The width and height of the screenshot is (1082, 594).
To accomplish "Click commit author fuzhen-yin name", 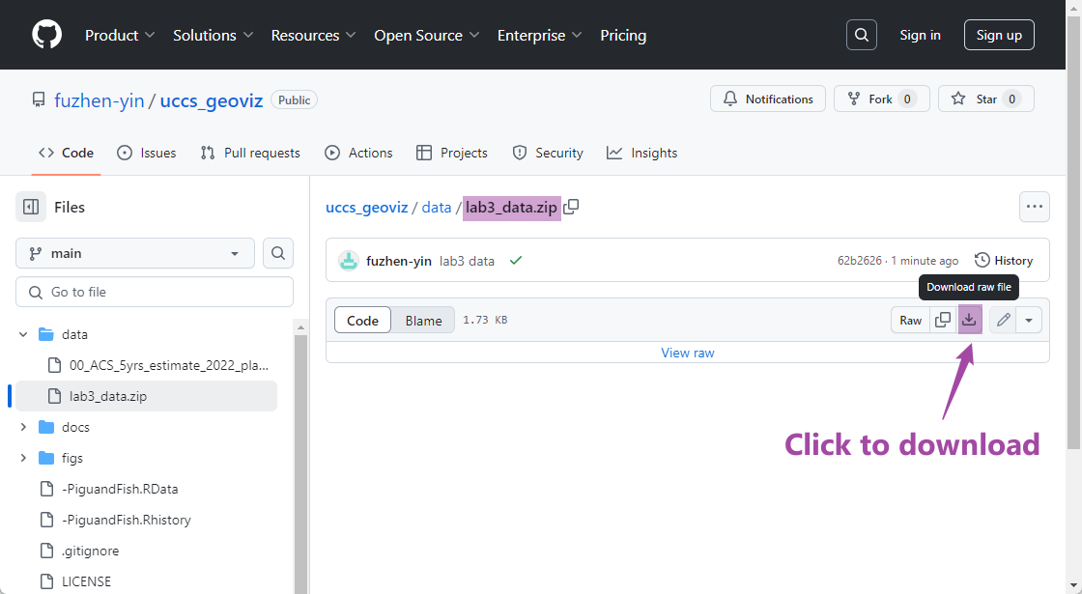I will (399, 261).
